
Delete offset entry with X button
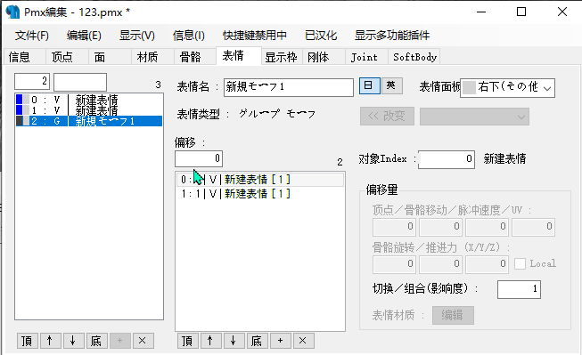(x=303, y=341)
